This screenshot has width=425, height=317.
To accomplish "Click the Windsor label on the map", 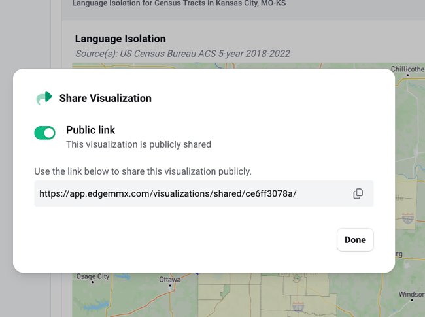I will (x=411, y=295).
